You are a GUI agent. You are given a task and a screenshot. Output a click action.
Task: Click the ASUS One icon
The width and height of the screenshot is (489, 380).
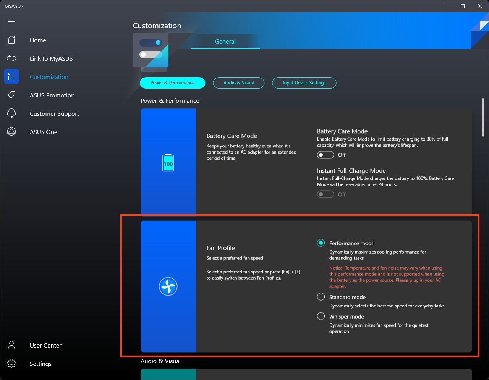coord(11,132)
